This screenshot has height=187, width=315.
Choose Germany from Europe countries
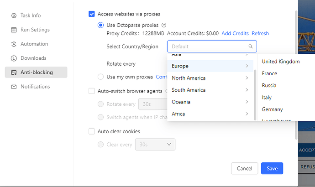point(272,109)
